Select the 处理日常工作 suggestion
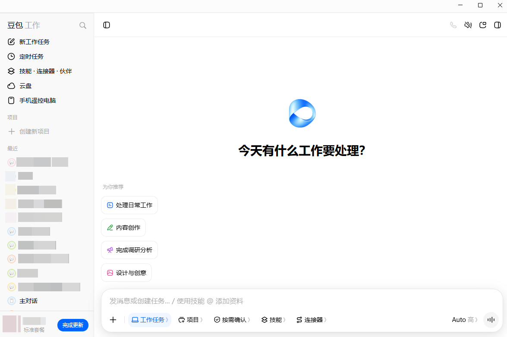 [x=129, y=205]
